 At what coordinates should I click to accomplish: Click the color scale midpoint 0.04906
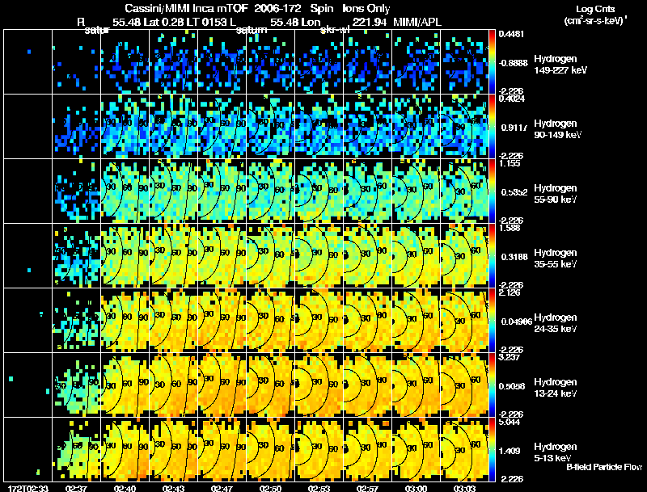[517, 322]
